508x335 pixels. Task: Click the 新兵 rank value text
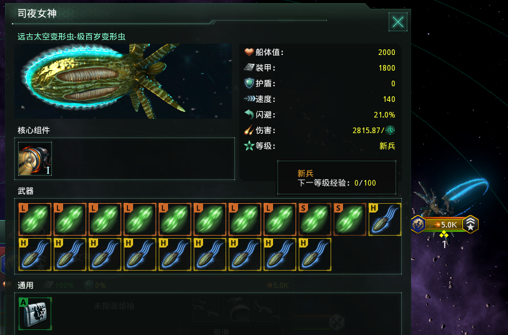click(387, 146)
